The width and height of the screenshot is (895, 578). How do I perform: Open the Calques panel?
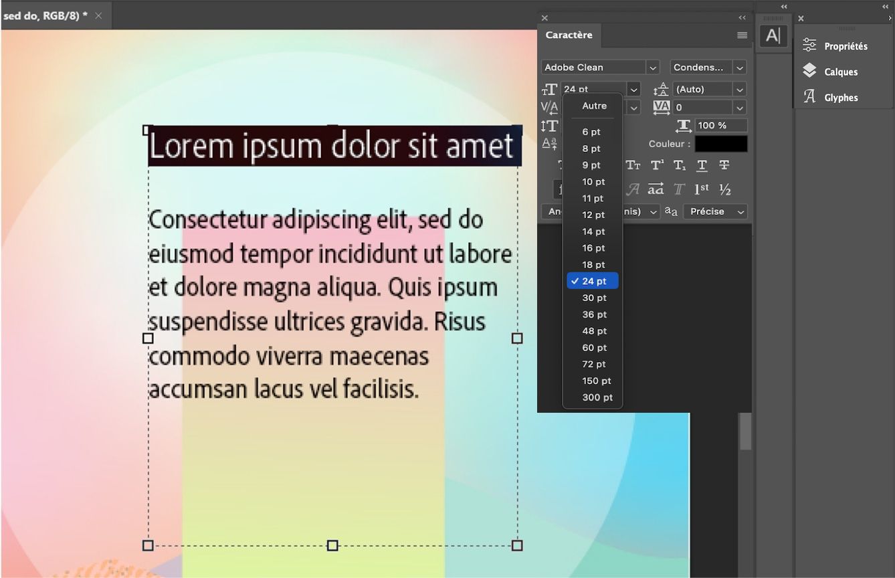(841, 72)
